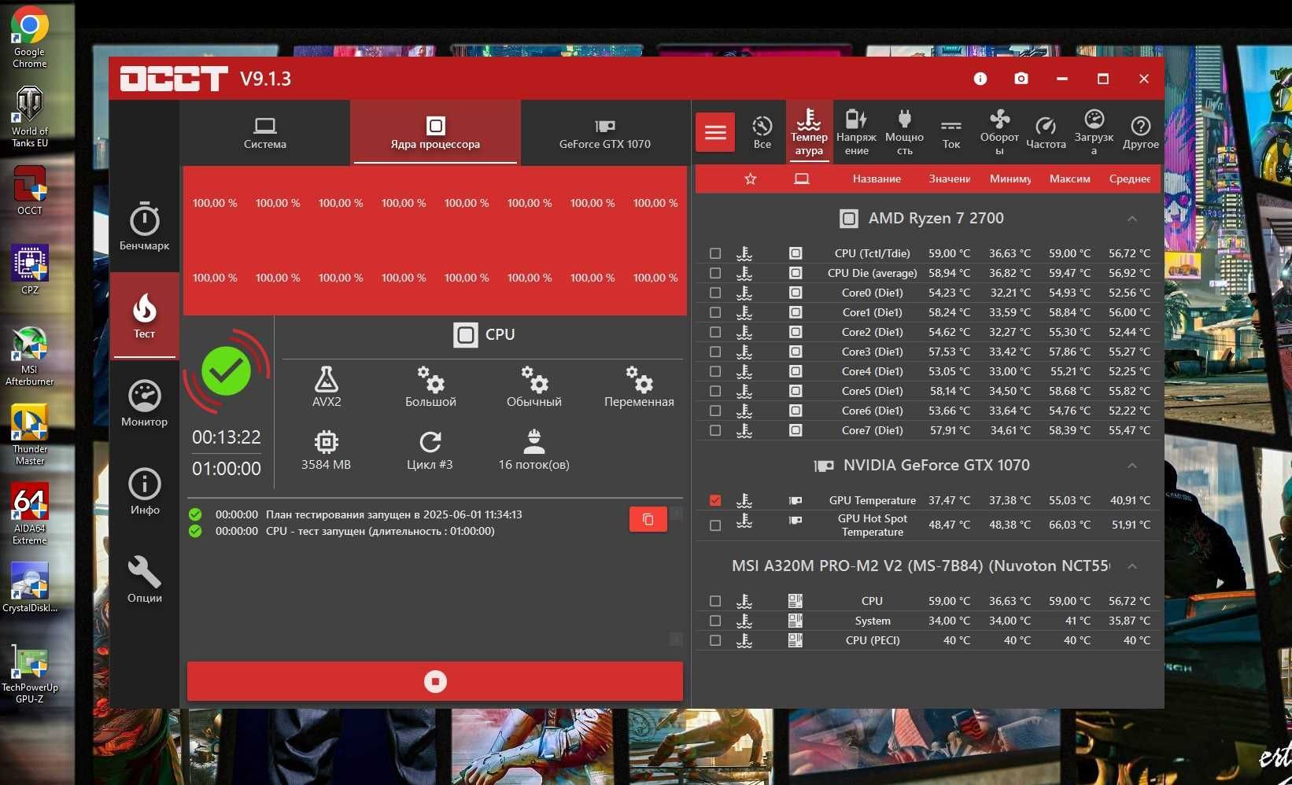Check the GPU Hot Spot Temperature checkbox

pyautogui.click(x=715, y=525)
